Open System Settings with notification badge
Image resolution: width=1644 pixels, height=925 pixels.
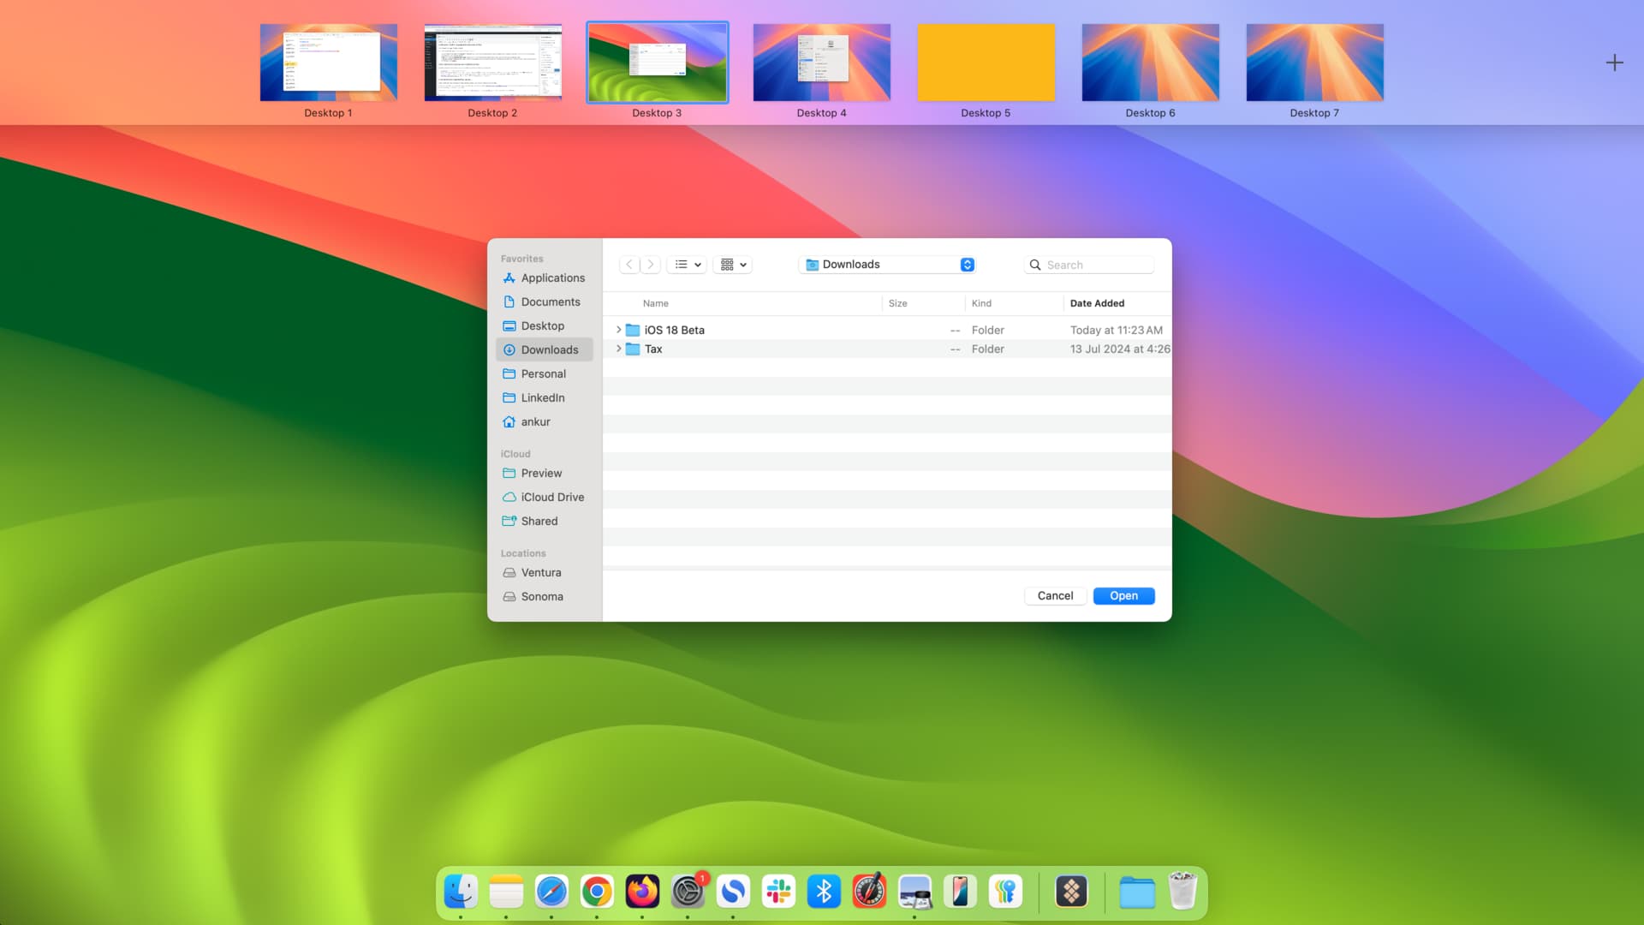688,892
